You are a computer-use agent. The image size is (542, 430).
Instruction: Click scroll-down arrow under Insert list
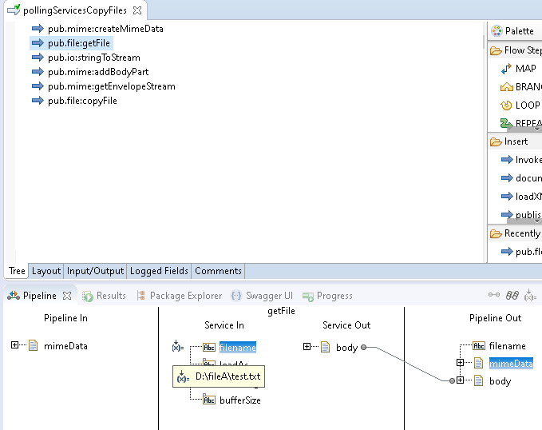537,221
